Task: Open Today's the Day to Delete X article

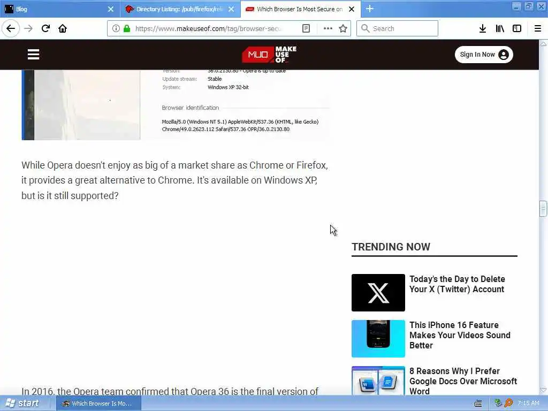Action: click(x=457, y=284)
